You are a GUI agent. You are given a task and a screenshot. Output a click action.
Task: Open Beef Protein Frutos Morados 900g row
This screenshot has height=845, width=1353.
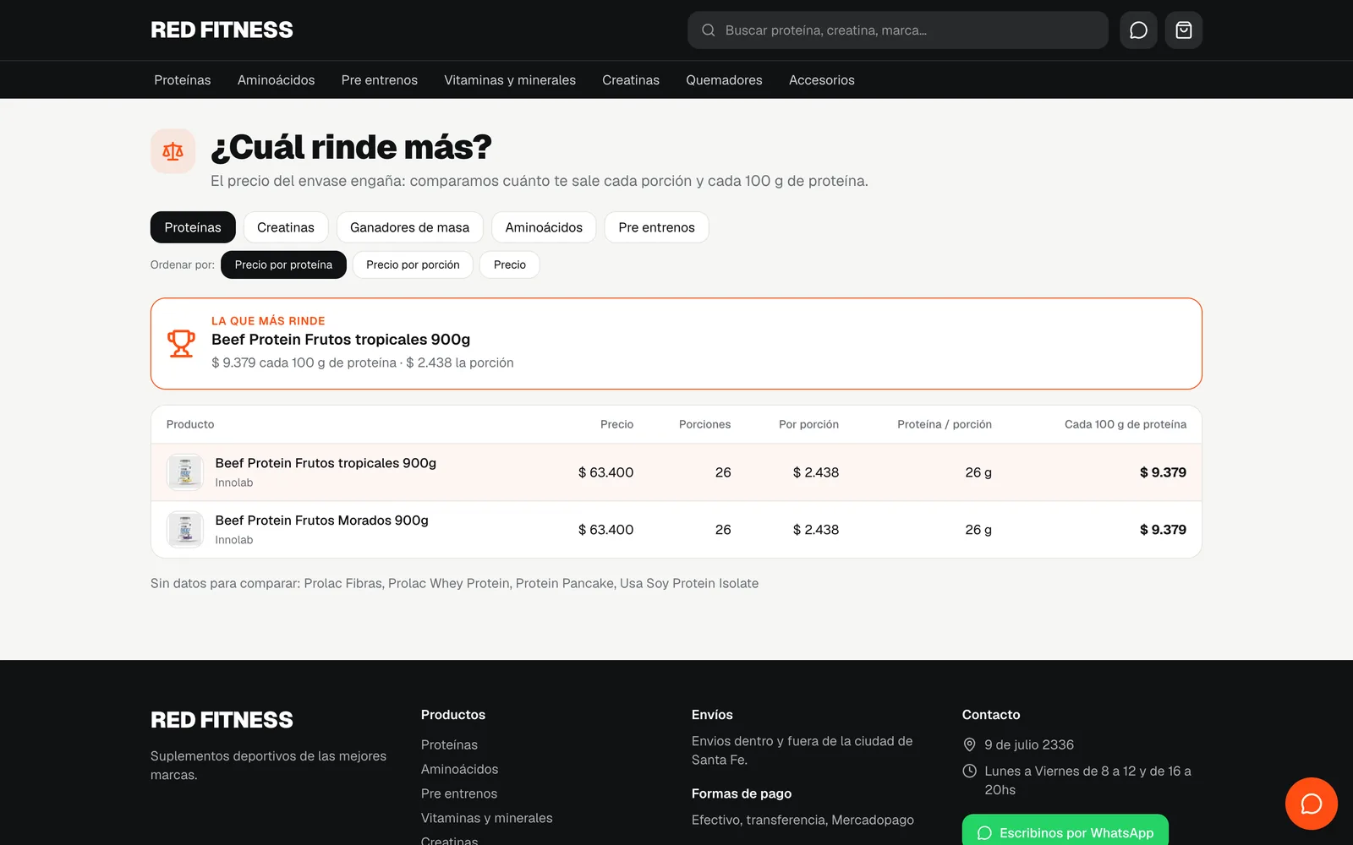[676, 530]
